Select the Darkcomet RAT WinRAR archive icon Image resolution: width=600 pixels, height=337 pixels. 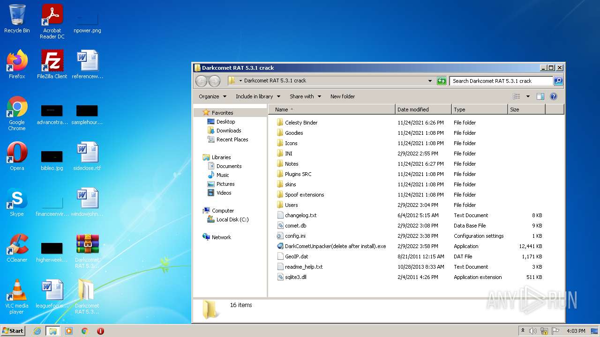click(87, 251)
